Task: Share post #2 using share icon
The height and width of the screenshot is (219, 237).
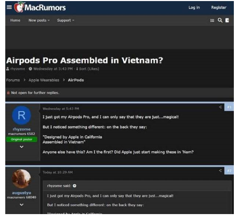Action: coord(220,171)
